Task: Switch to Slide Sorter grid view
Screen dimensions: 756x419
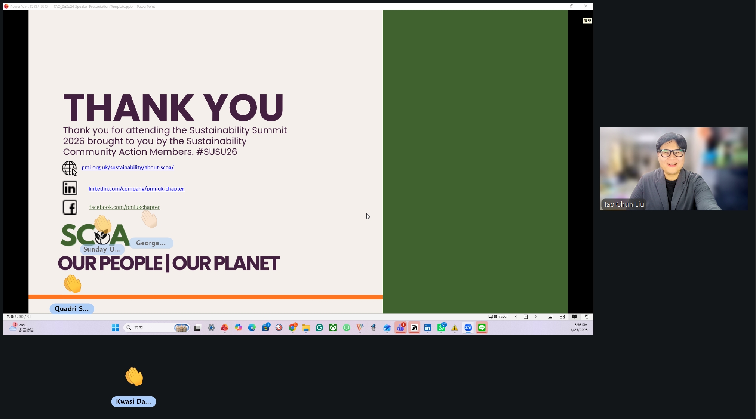Action: [562, 317]
